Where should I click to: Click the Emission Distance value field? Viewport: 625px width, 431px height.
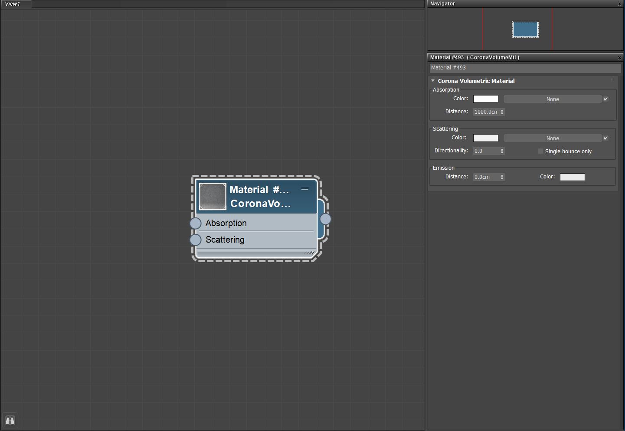coord(486,177)
